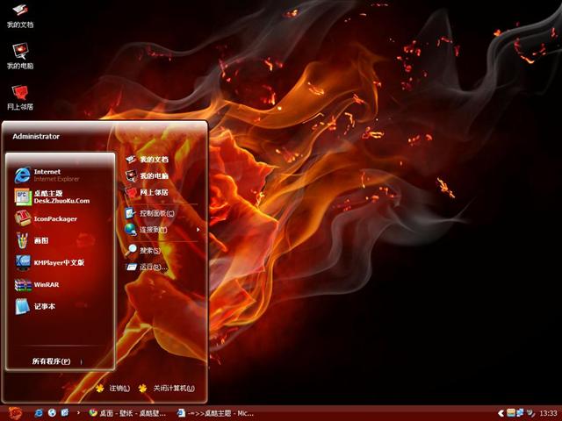Click the network computers tray icon
This screenshot has width=562, height=421.
520,413
